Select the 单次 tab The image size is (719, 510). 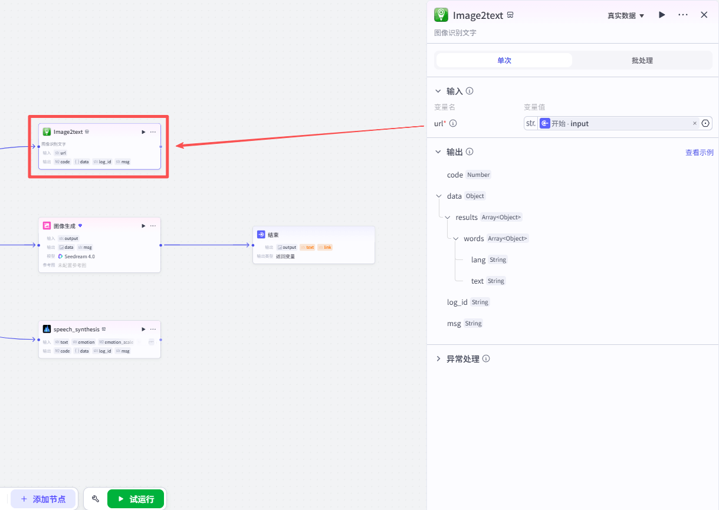[x=504, y=61]
